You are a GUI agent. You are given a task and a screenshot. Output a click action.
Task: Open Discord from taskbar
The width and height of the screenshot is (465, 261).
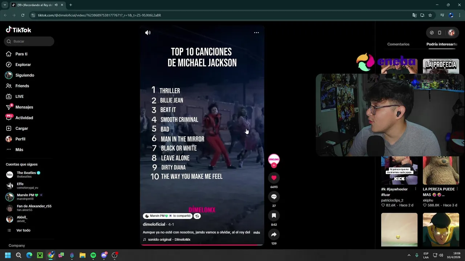(104, 255)
